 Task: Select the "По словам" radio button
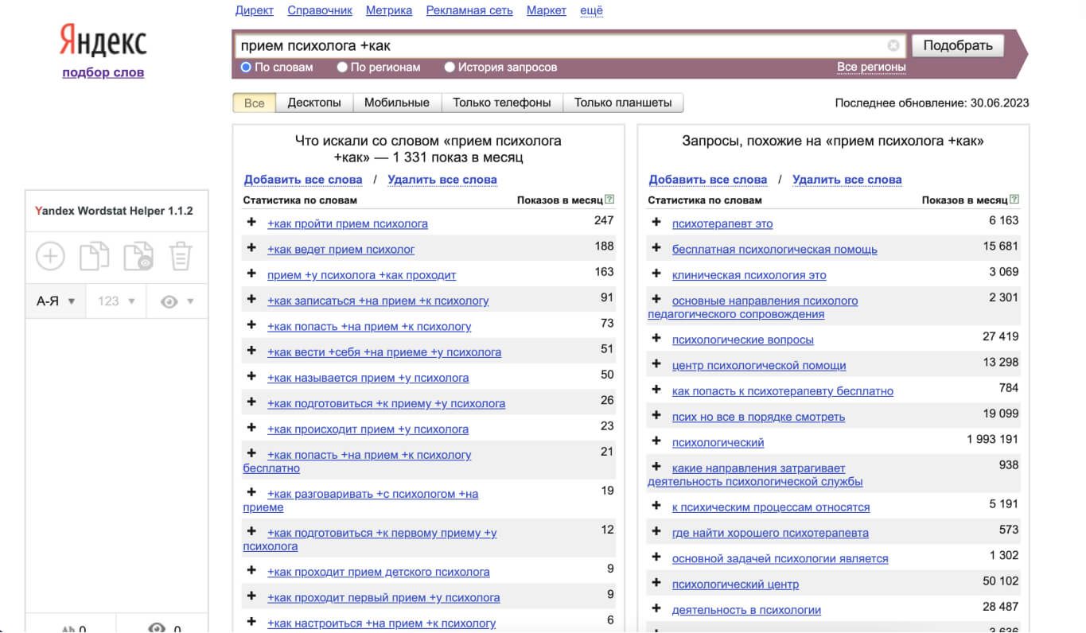click(x=246, y=67)
